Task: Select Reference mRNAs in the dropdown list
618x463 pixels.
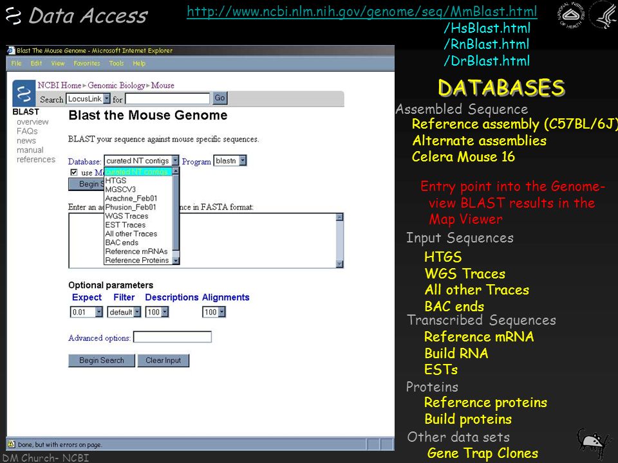Action: 136,251
